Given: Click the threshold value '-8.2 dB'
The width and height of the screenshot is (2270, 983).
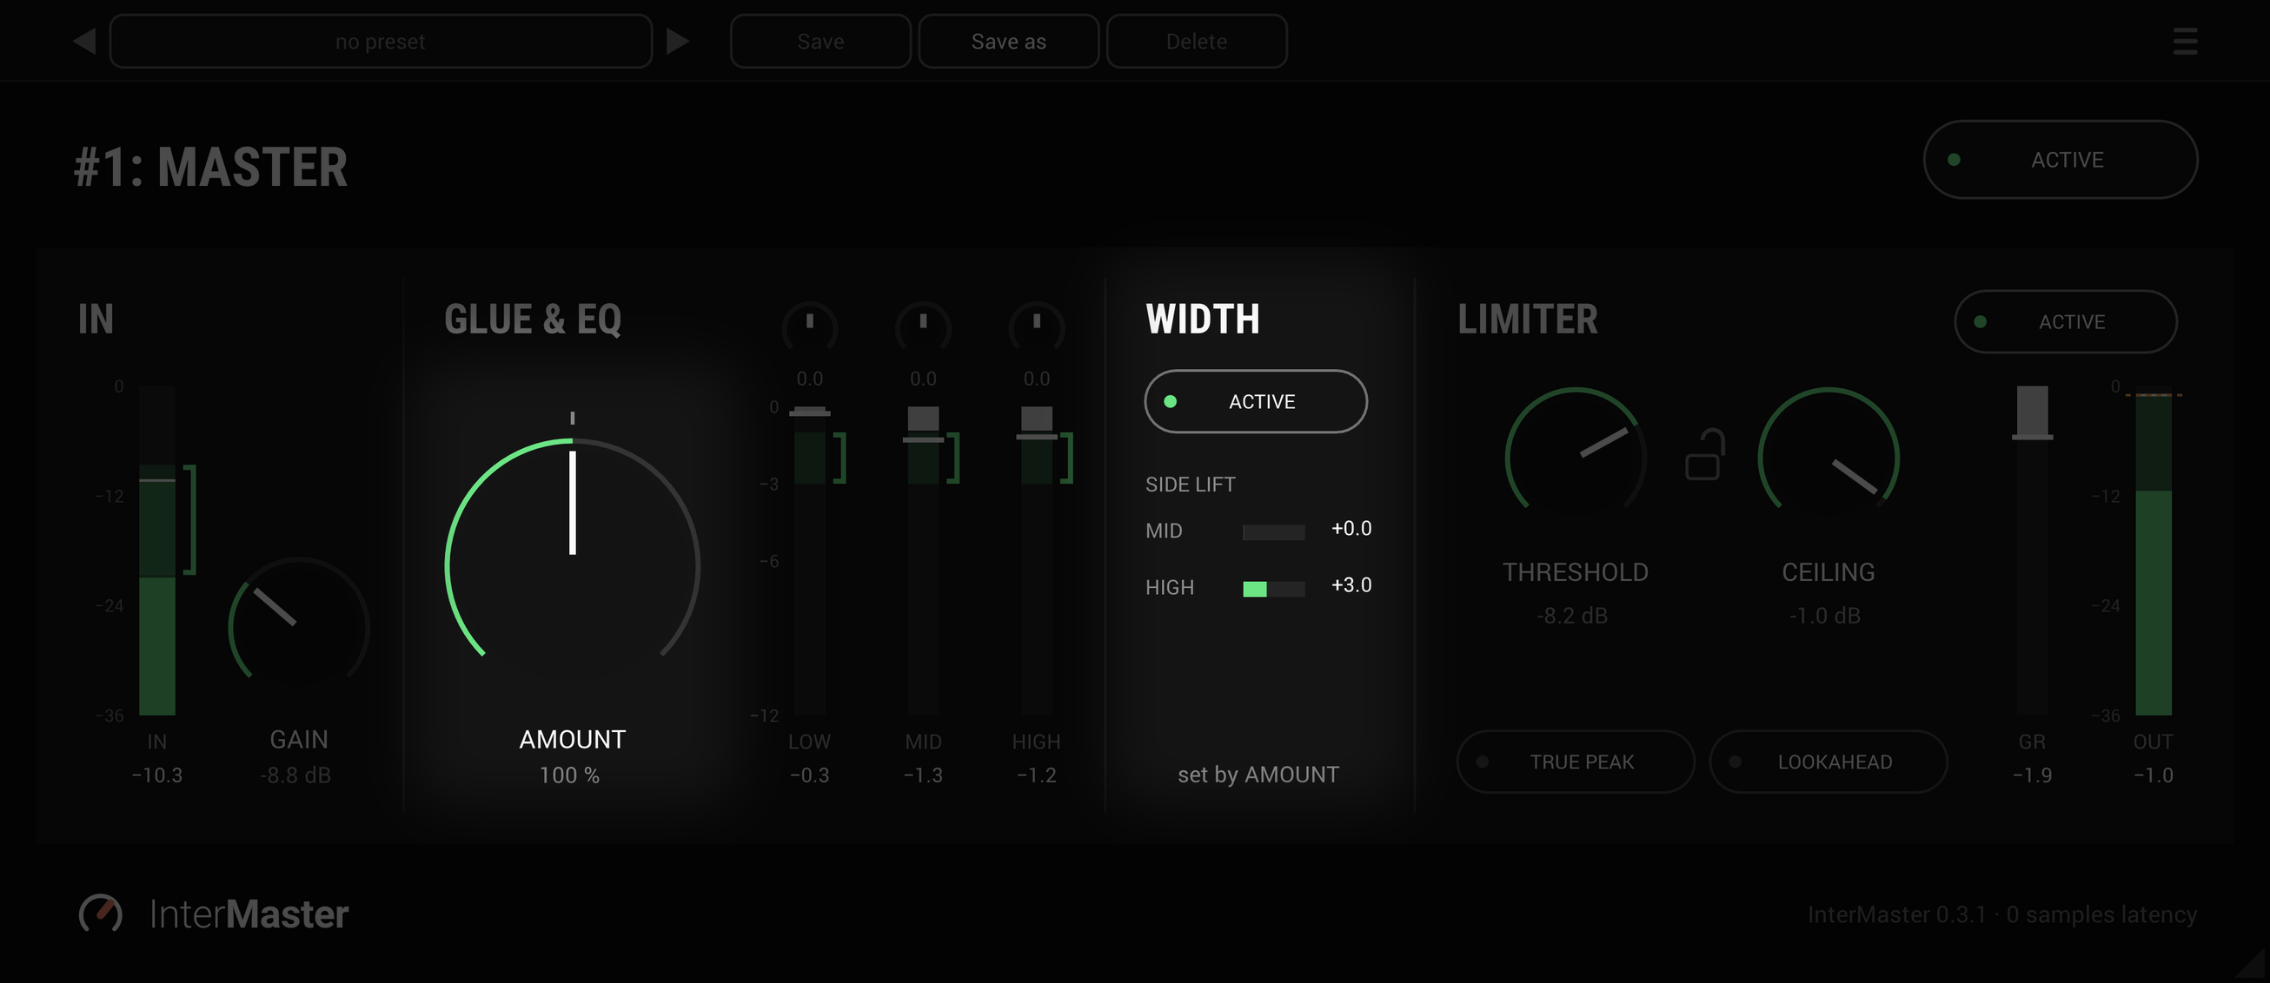Looking at the screenshot, I should point(1572,616).
